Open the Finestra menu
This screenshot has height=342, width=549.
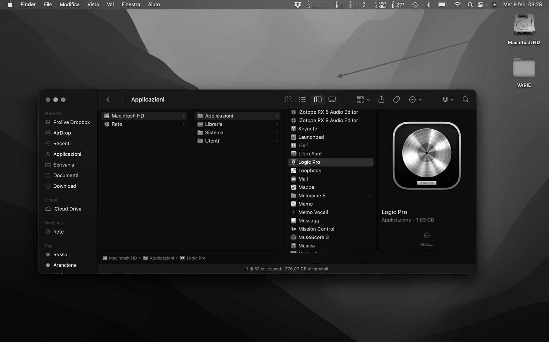pyautogui.click(x=131, y=5)
